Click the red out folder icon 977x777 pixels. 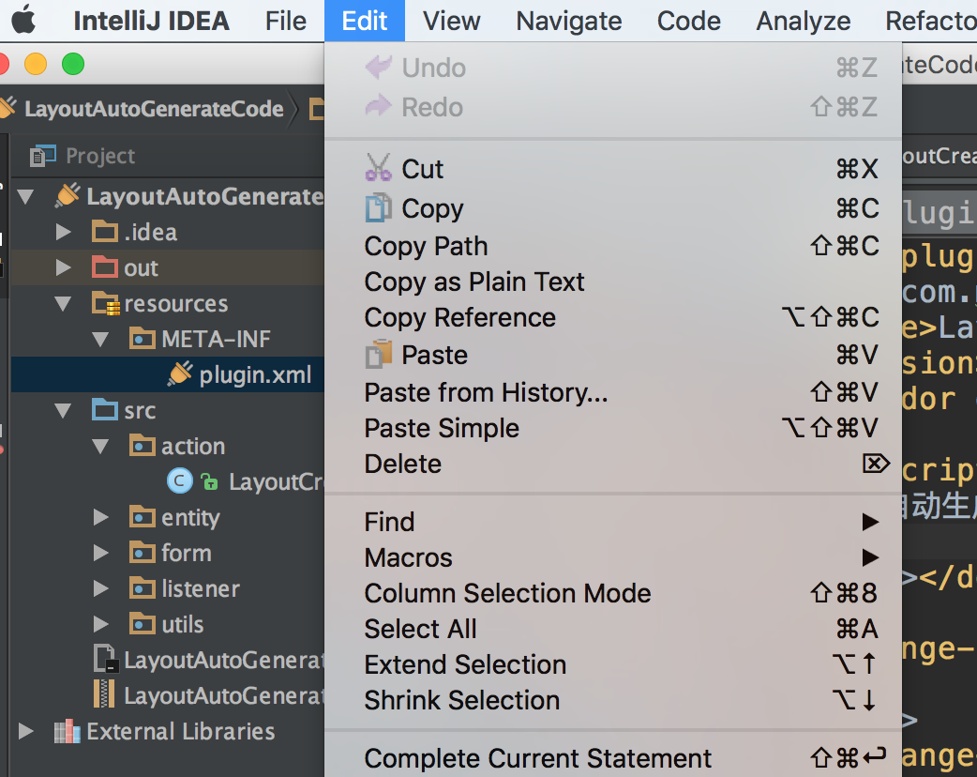click(105, 268)
